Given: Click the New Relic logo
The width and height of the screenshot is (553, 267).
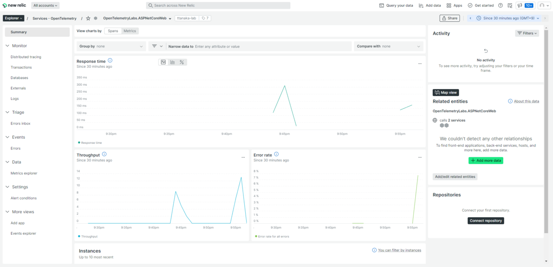Looking at the screenshot, I should click(x=15, y=6).
